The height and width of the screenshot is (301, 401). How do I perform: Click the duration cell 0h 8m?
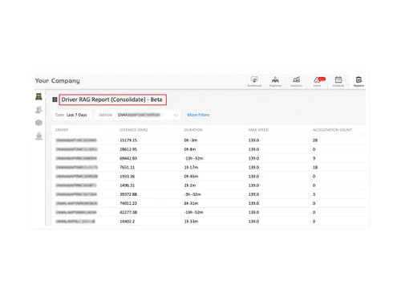coord(190,149)
